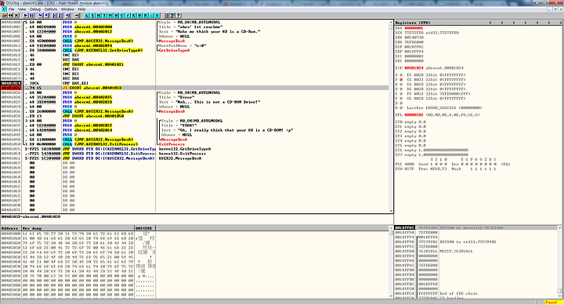
Task: Open Memory map with M icon
Action: click(x=99, y=16)
